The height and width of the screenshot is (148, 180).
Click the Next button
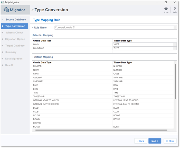tap(155, 141)
